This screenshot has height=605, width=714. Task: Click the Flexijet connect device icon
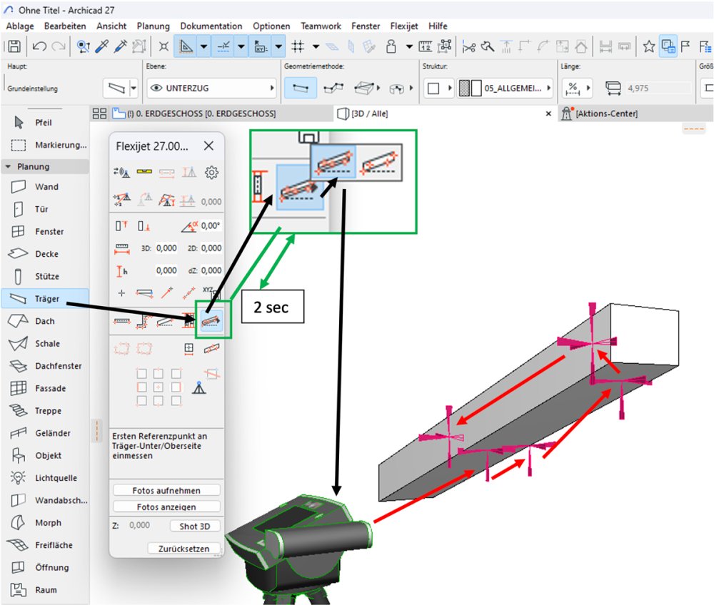click(x=122, y=172)
